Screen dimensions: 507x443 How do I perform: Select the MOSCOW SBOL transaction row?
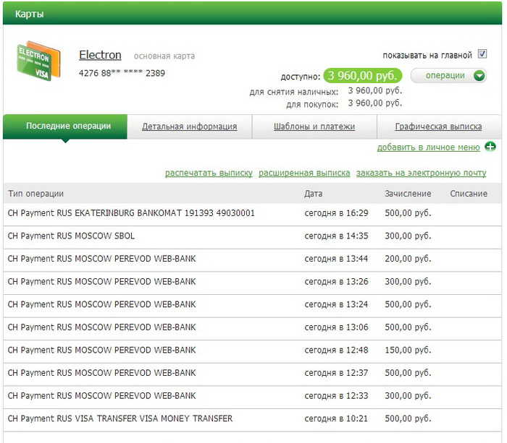(x=71, y=236)
